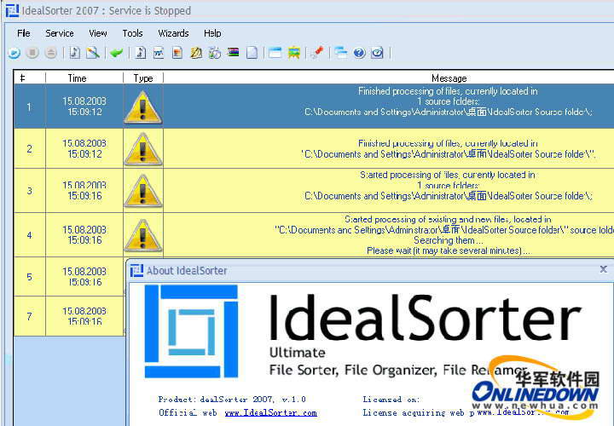Viewport: 614px width, 426px height.
Task: Select row number 5 in the log
Action: [x=29, y=277]
